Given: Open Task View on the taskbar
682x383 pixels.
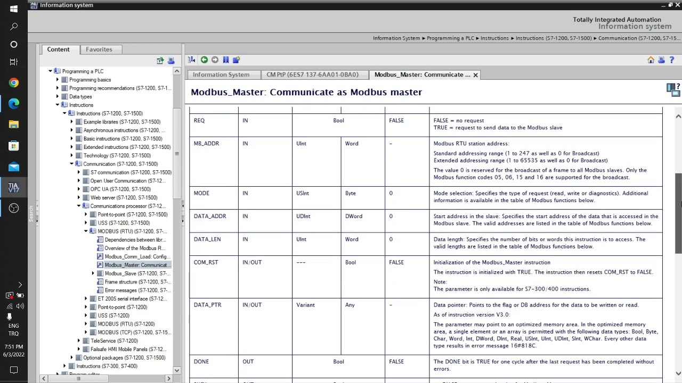Looking at the screenshot, I should pyautogui.click(x=14, y=62).
